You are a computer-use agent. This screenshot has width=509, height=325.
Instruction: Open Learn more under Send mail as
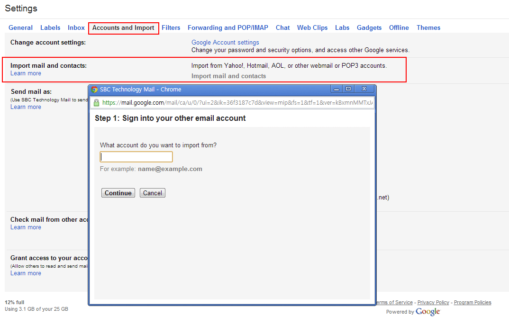26,107
